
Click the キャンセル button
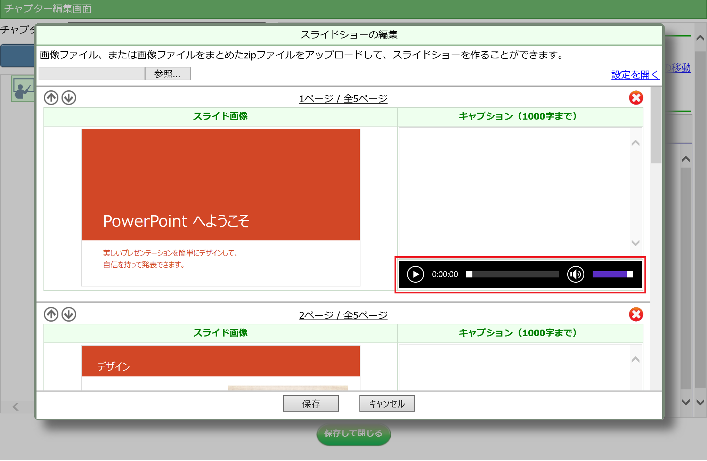(387, 403)
